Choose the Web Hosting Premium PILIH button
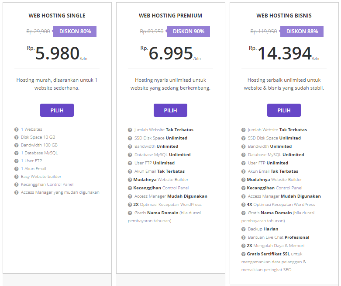This screenshot has width=341, height=286. pos(170,110)
